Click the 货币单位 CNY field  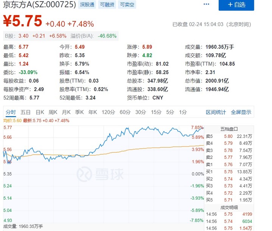pos(145,98)
